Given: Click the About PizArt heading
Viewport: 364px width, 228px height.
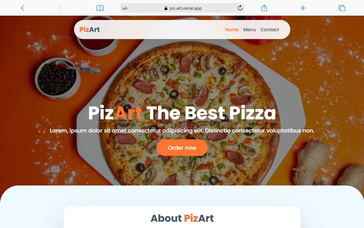Looking at the screenshot, I should tap(182, 218).
